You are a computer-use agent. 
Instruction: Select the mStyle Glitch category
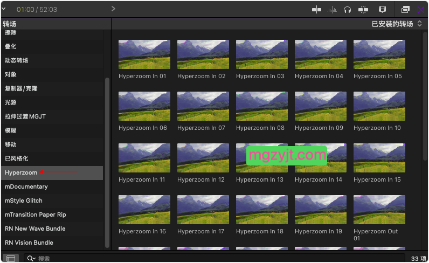tap(52, 200)
